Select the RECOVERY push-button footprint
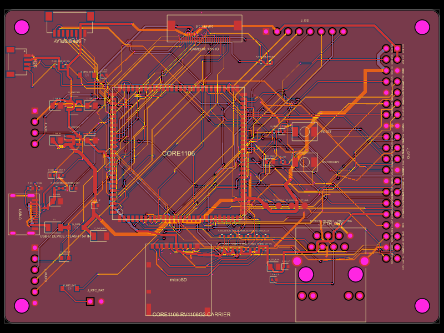444x333 pixels. (x=304, y=162)
